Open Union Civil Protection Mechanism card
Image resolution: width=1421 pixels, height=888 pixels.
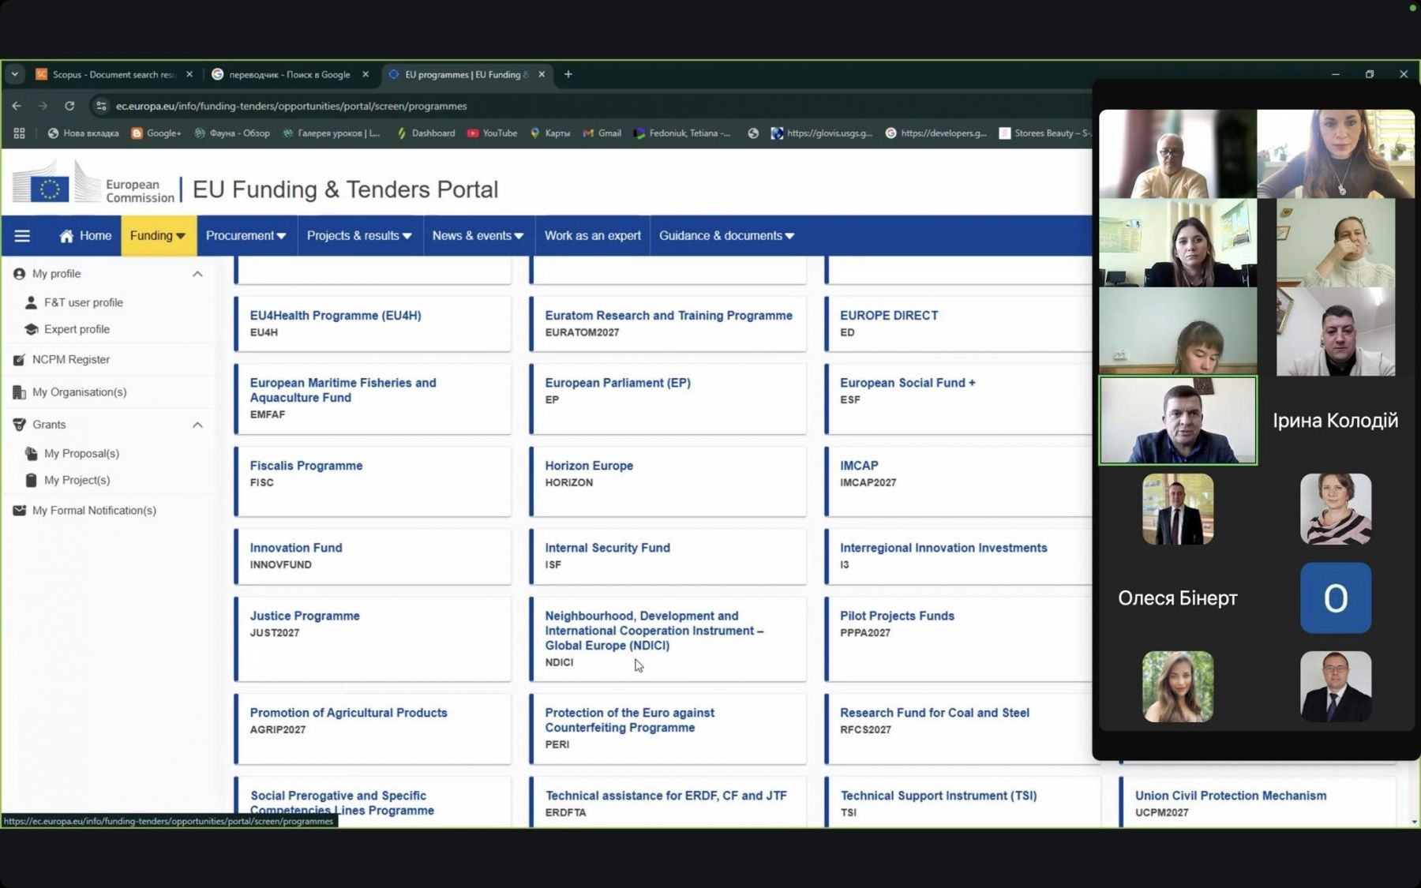(x=1258, y=803)
